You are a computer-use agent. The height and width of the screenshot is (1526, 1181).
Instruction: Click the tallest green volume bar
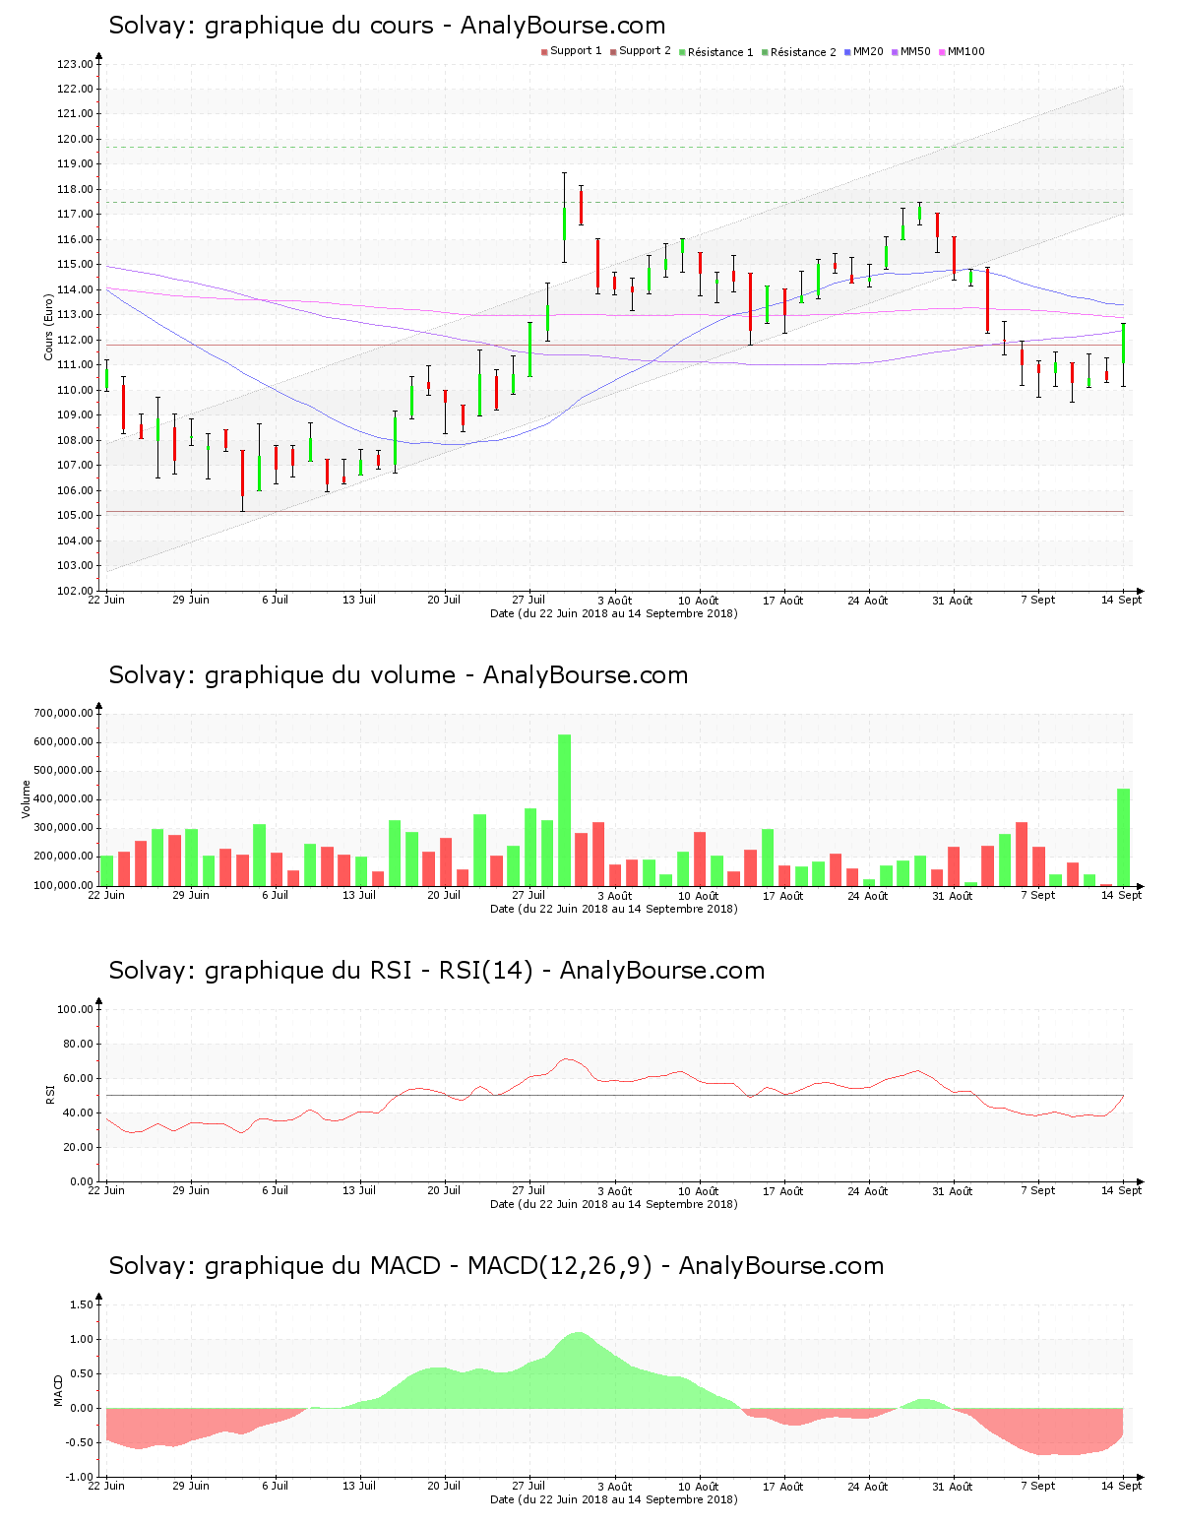pyautogui.click(x=564, y=807)
